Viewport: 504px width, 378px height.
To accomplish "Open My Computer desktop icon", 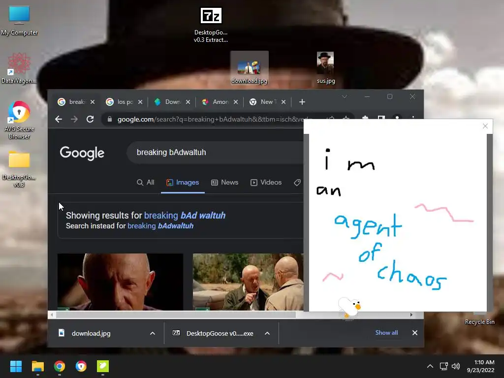I will [x=19, y=21].
